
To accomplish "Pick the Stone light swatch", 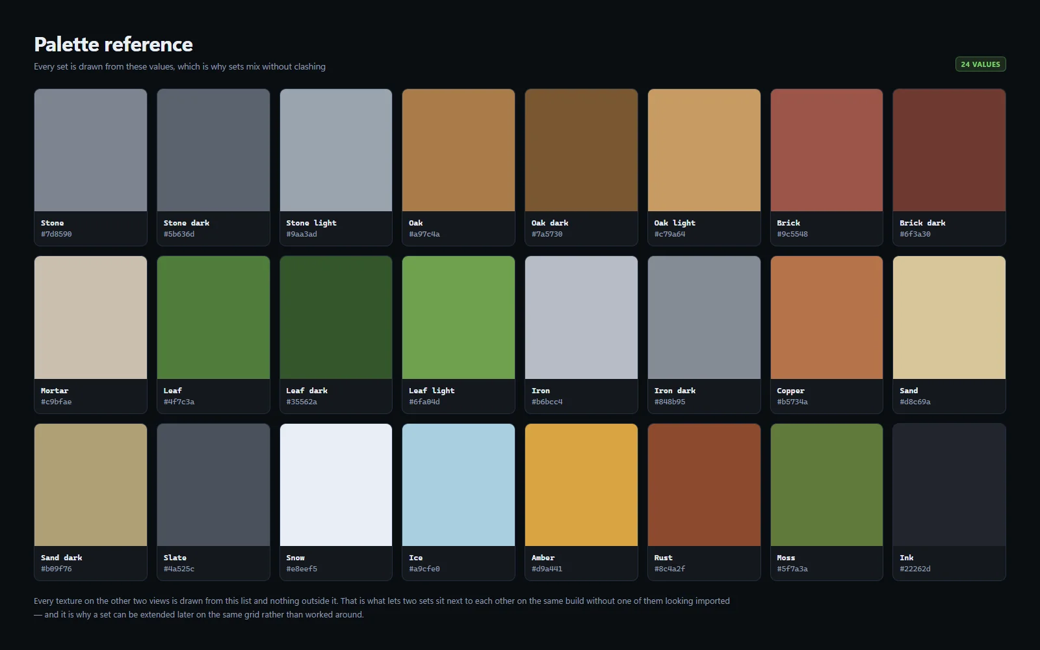I will (336, 150).
